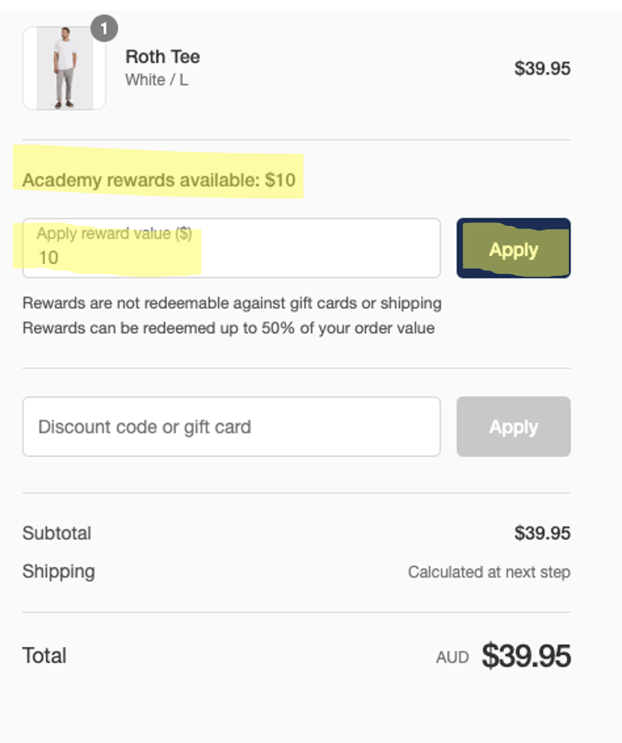622x743 pixels.
Task: Click the quantity badge on product image
Action: (x=104, y=28)
